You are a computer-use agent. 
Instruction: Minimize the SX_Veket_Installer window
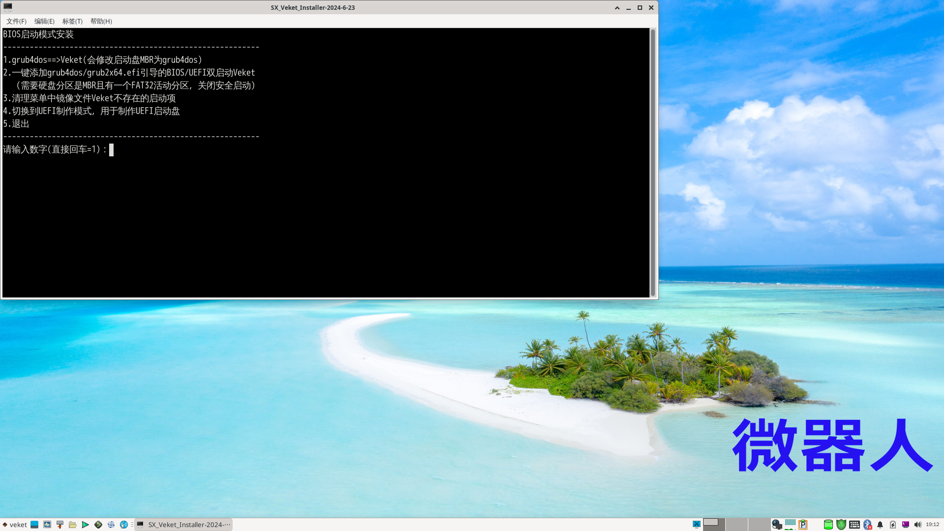[x=628, y=7]
